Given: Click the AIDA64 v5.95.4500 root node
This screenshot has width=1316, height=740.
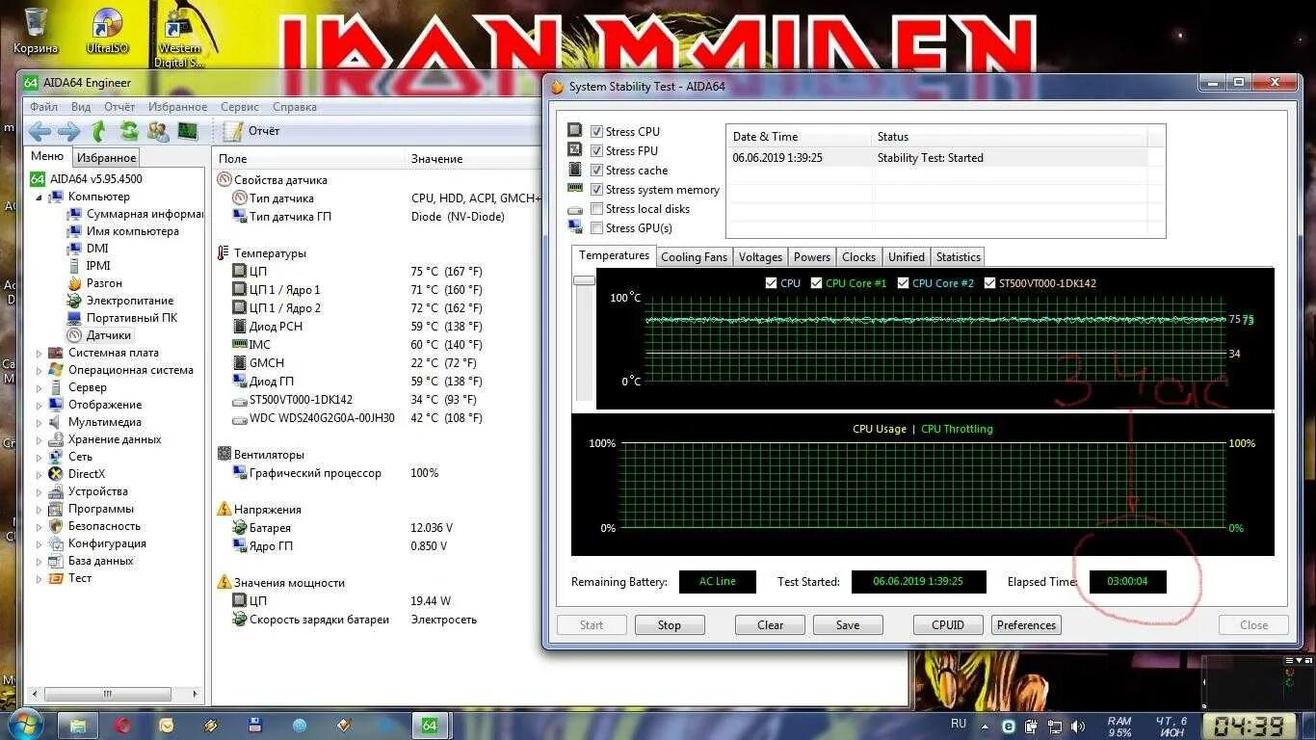Looking at the screenshot, I should [x=87, y=179].
